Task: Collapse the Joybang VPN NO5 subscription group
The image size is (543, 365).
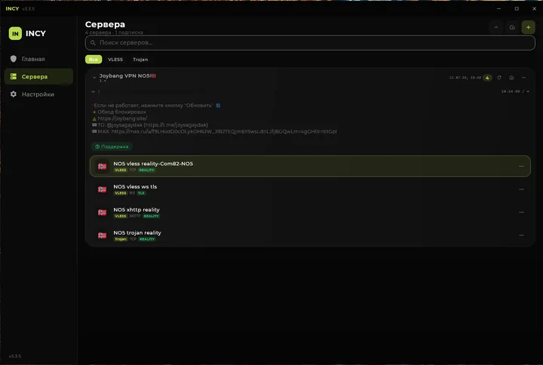Action: (x=94, y=78)
